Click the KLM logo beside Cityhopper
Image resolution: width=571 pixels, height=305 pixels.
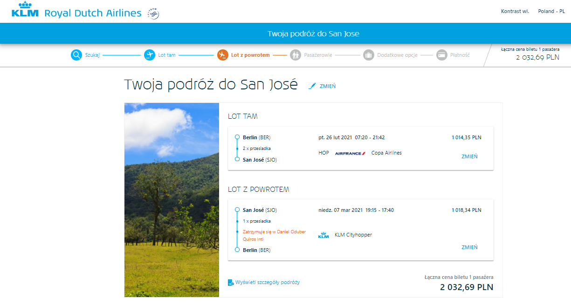[x=323, y=235]
